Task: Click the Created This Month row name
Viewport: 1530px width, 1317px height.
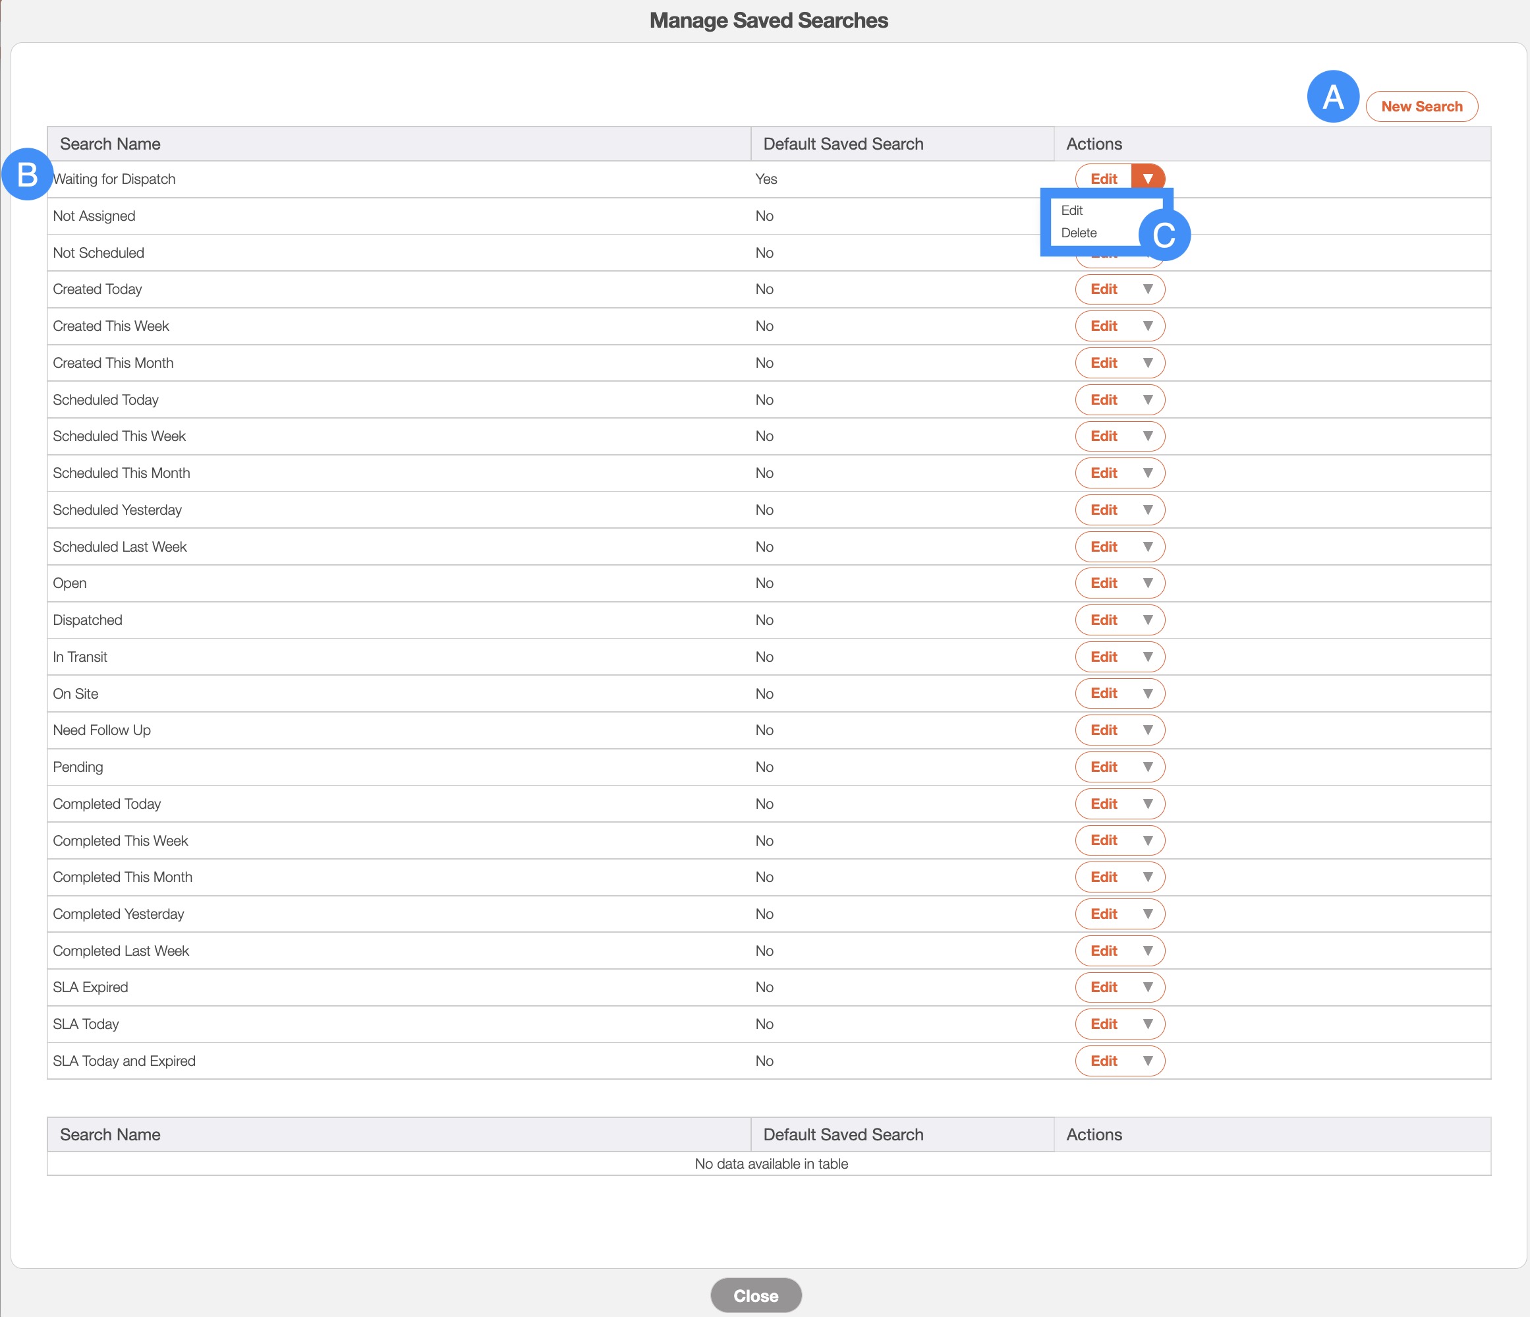Action: [x=113, y=363]
